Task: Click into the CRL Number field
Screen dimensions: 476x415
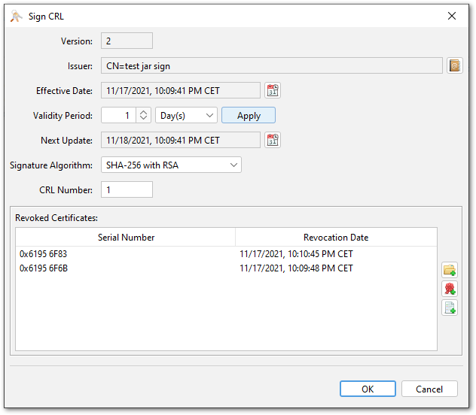Action: [127, 190]
